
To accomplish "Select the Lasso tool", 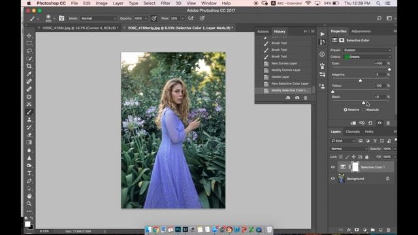I will tap(29, 51).
